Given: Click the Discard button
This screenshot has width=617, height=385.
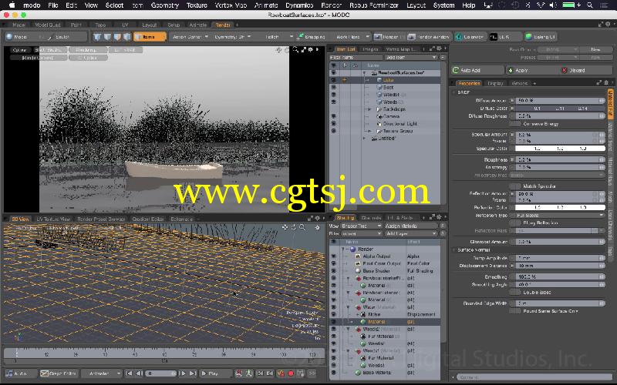Looking at the screenshot, I should click(584, 70).
